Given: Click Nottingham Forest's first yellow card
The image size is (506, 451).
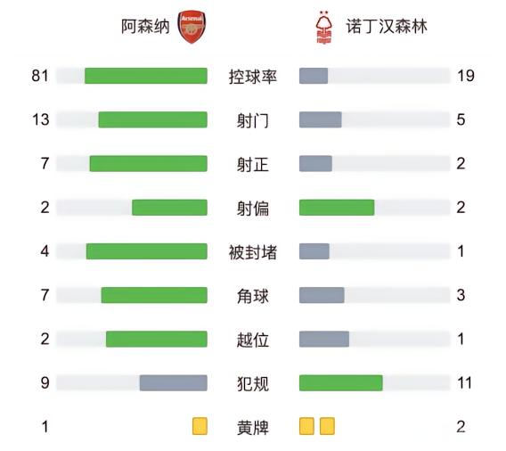Looking at the screenshot, I should [x=306, y=426].
